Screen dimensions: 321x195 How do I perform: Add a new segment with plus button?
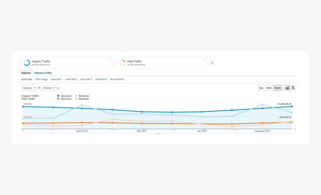212,63
